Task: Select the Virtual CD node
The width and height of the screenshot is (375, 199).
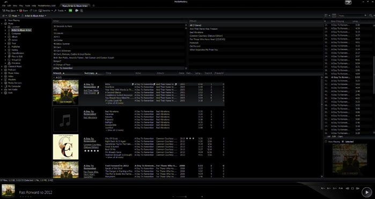Action: click(x=16, y=60)
